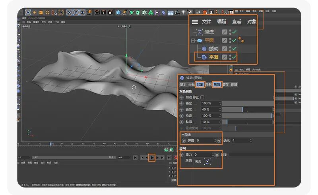Switch to the 对象 tab in attributes
Viewport: 318px width, 195px height.
tap(200, 85)
